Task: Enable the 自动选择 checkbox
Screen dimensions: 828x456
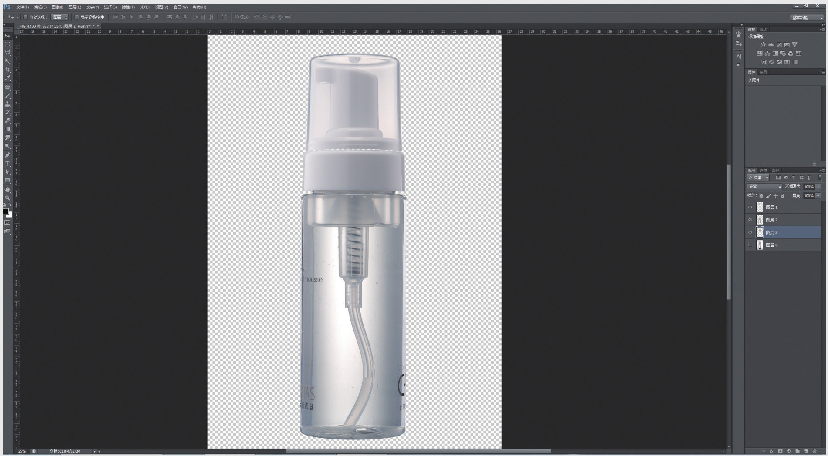Action: click(x=25, y=17)
